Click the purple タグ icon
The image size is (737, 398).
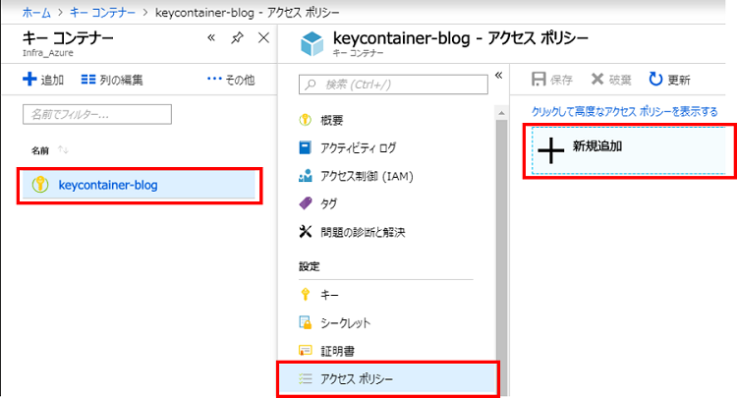pyautogui.click(x=305, y=203)
